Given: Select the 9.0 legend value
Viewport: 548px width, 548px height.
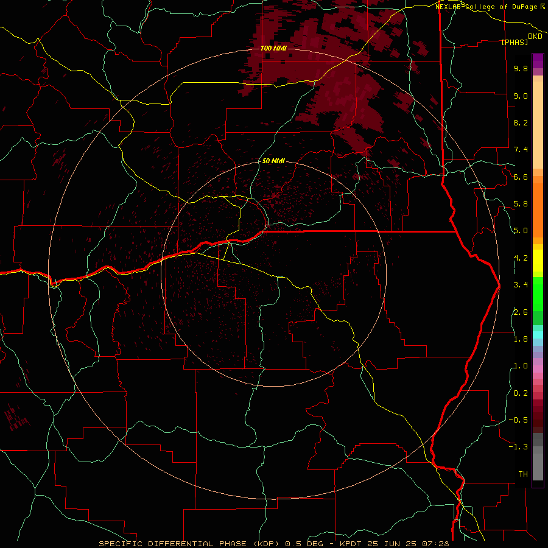Looking at the screenshot, I should [x=521, y=96].
